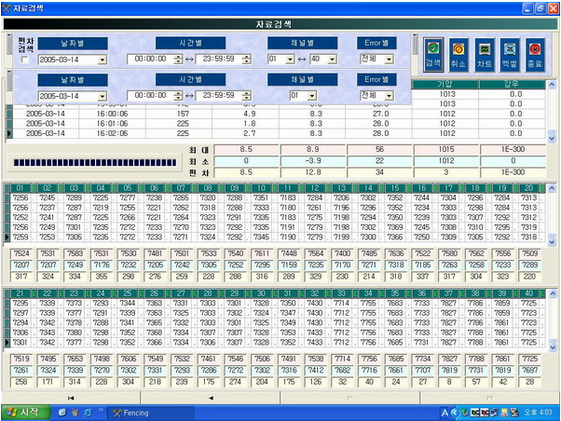
Task: Open the start channel dropdown showing 01
Action: pos(290,60)
